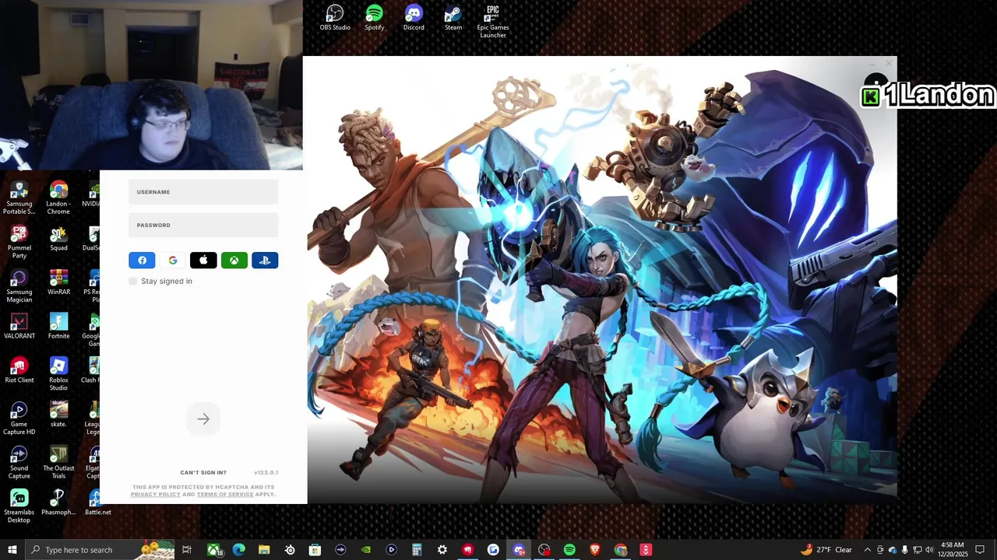The height and width of the screenshot is (560, 997).
Task: Open the Windows Start menu
Action: (12, 550)
